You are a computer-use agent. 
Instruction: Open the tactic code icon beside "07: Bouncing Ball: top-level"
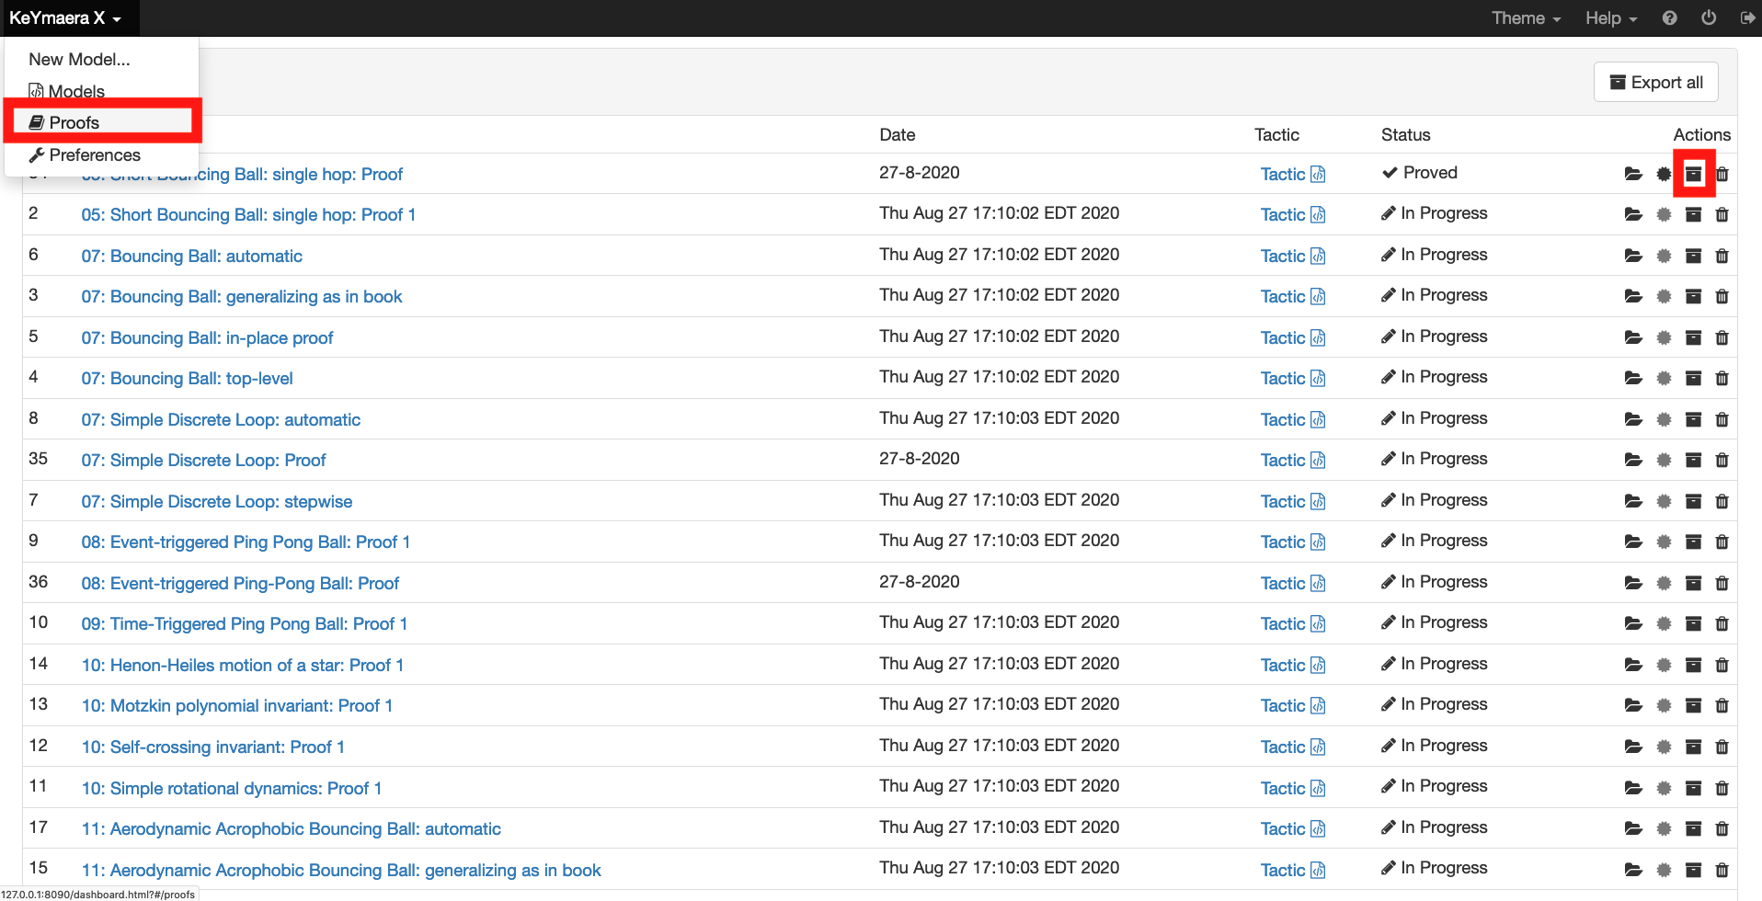pos(1318,378)
